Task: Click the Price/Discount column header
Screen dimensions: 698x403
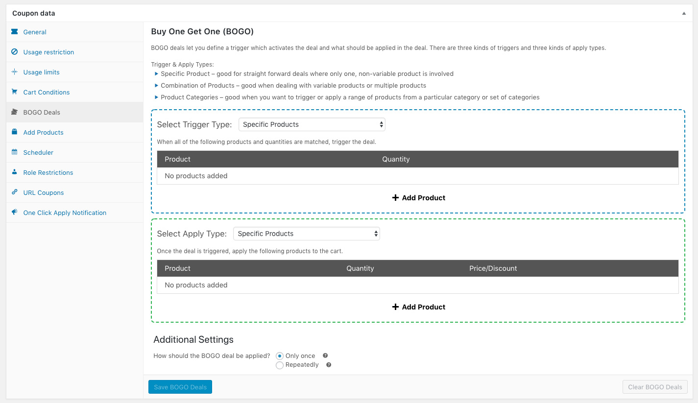Action: coord(493,268)
